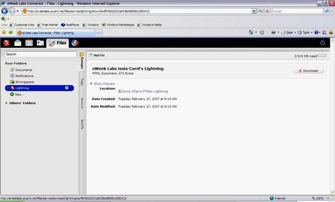Click the red Connector home icon
Viewport: 335px width, 202px height.
(x=6, y=43)
